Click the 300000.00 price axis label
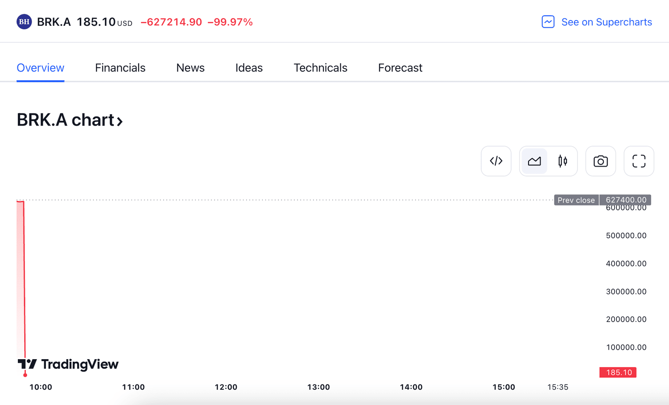Image resolution: width=669 pixels, height=405 pixels. [626, 292]
